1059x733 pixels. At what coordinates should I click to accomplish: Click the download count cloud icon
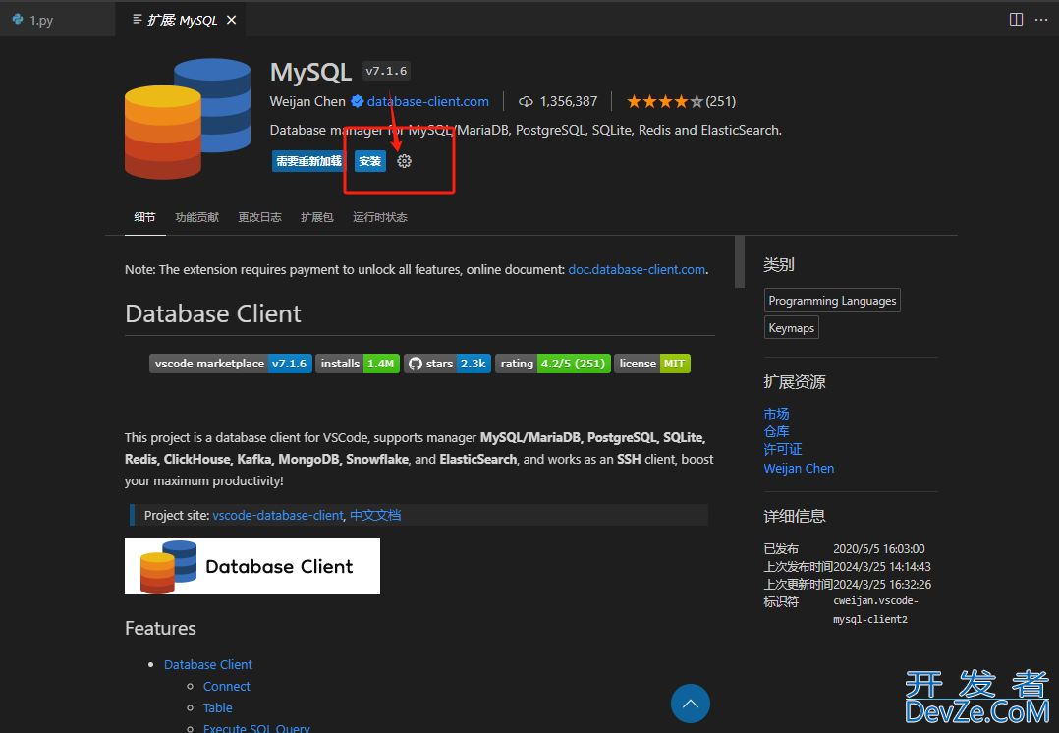coord(526,101)
